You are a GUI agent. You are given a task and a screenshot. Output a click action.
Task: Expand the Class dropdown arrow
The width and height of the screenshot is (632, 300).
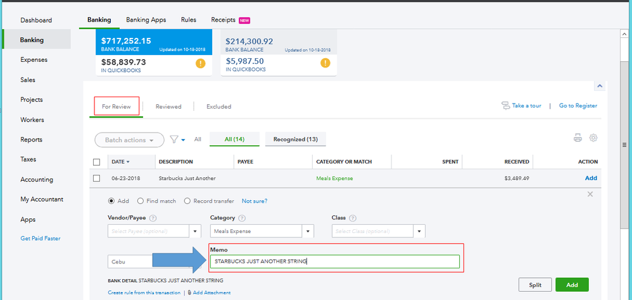[419, 231]
